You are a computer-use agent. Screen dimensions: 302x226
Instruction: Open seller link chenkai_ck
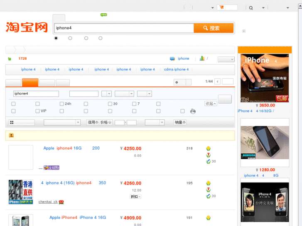48,202
